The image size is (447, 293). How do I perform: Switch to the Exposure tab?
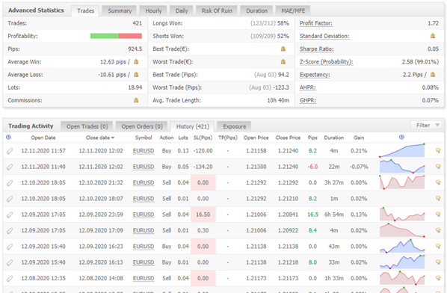tap(234, 126)
